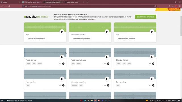
Task: Click the Forest tag under Forest heavy rain loop
Action: (x=79, y=63)
